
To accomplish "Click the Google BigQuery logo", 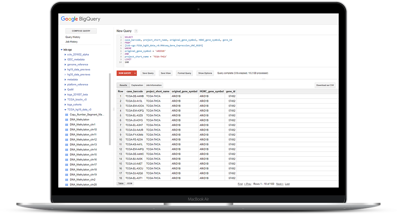I will click(x=80, y=19).
